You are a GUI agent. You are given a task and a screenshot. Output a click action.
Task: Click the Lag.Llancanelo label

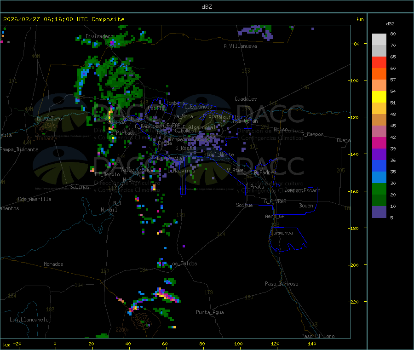(x=29, y=320)
